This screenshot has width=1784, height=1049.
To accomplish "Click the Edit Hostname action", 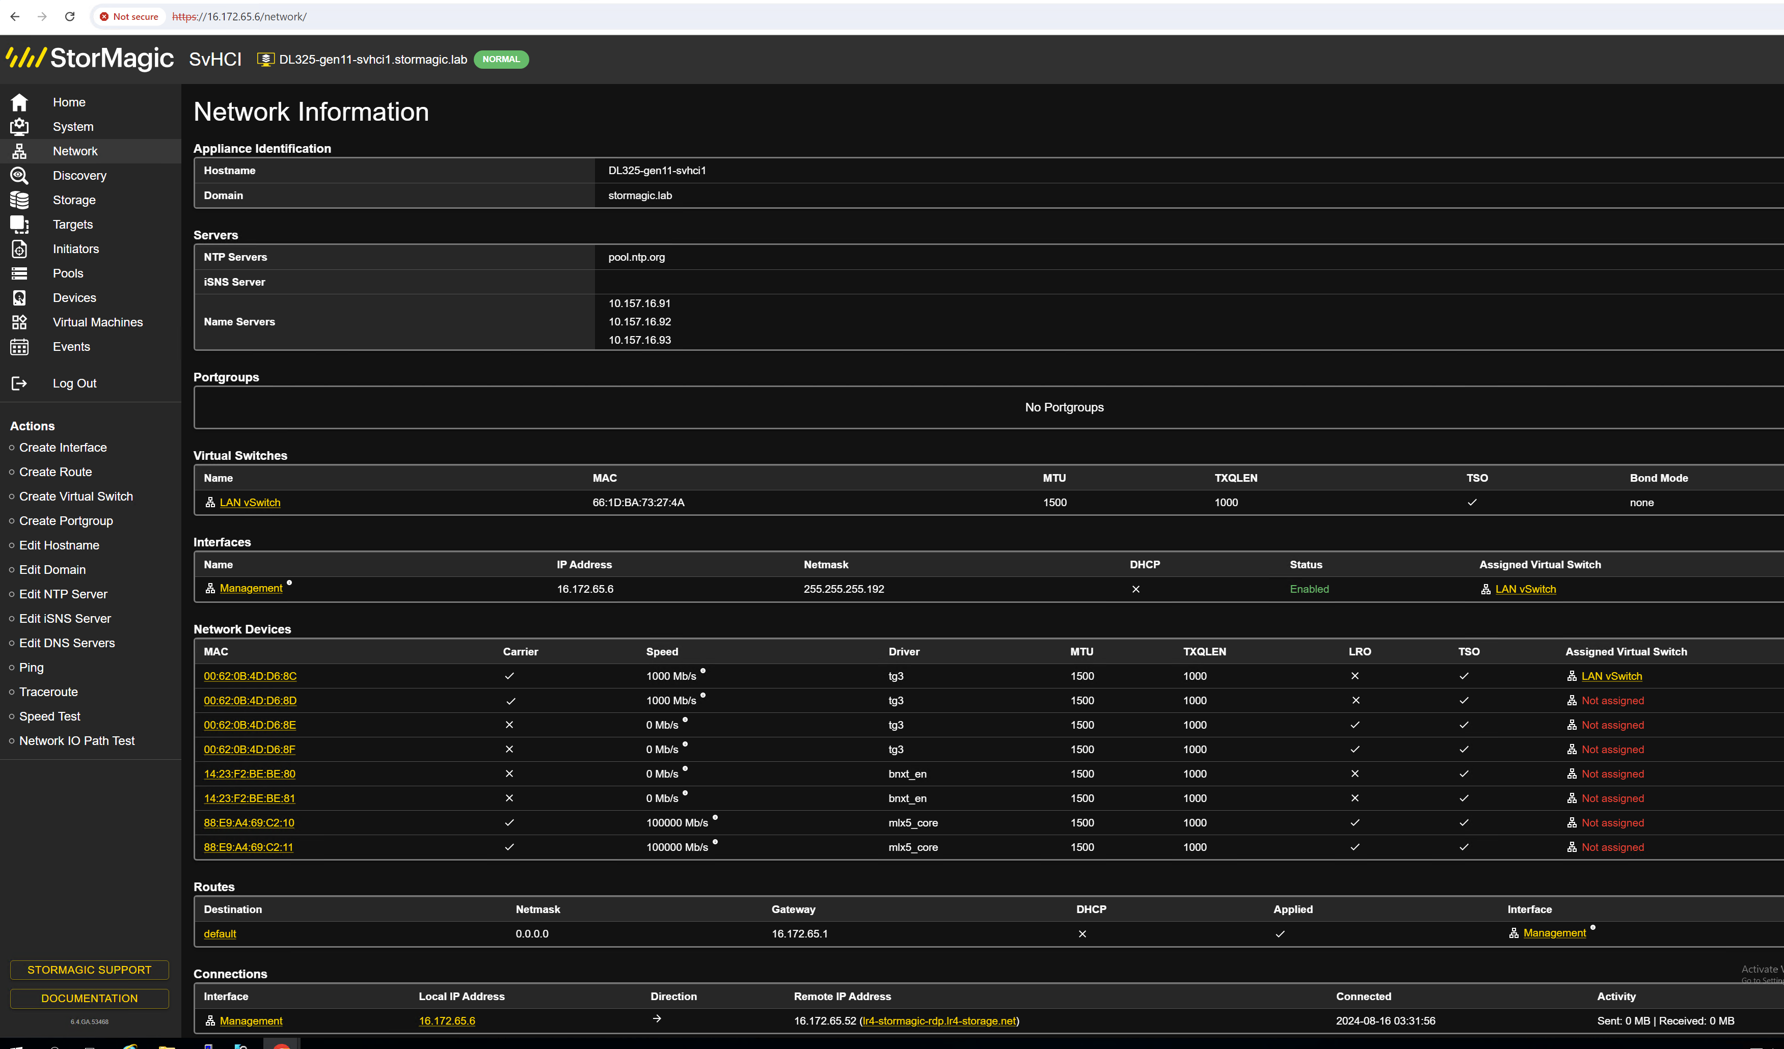I will coord(59,545).
